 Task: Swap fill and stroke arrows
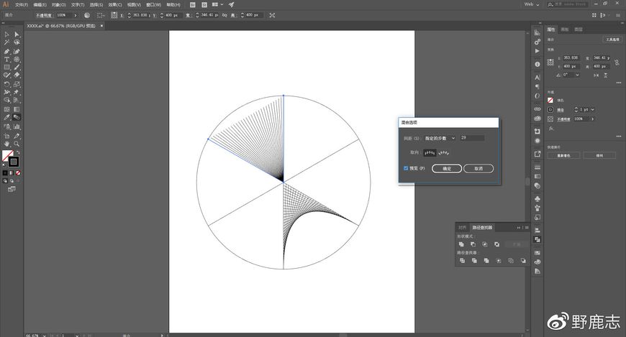[x=18, y=152]
